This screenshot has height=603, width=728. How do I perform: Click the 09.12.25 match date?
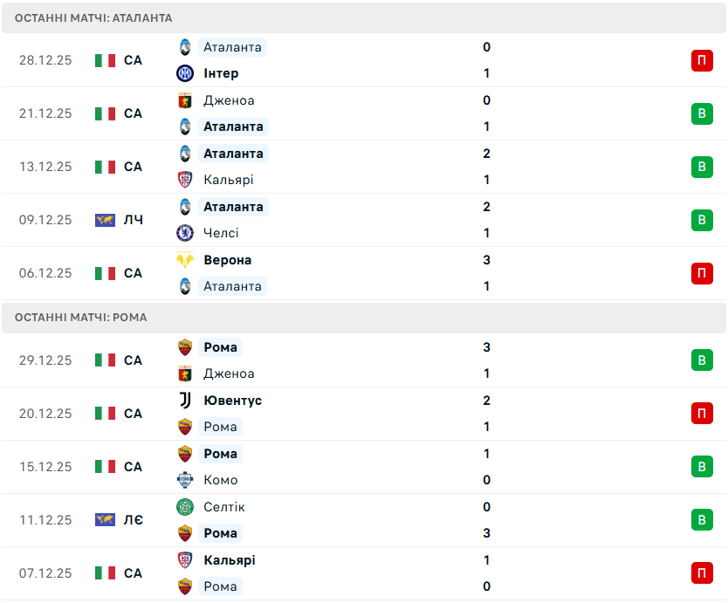(45, 220)
